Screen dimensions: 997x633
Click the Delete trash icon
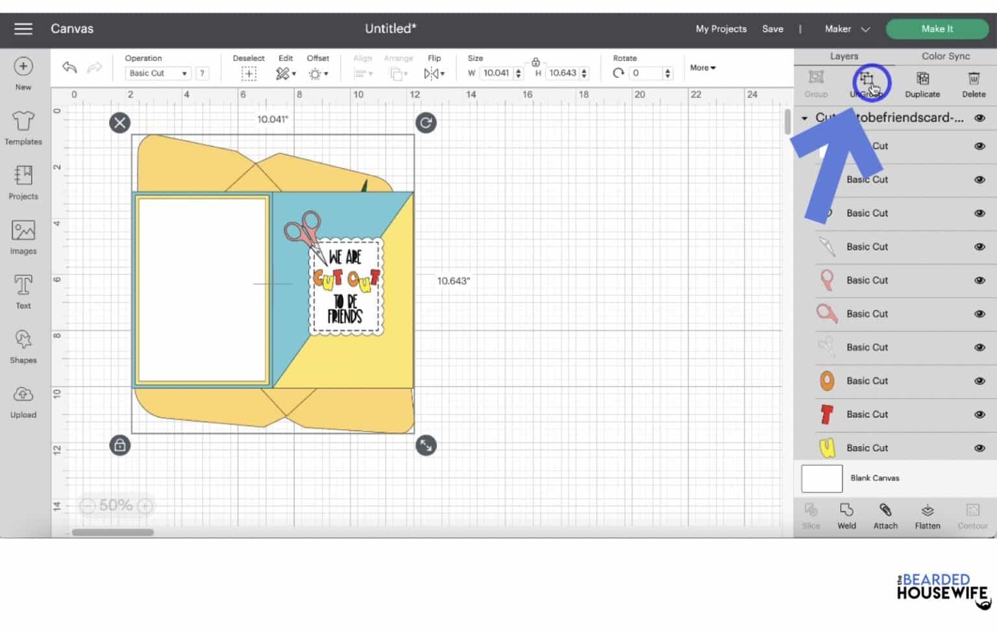click(x=974, y=79)
